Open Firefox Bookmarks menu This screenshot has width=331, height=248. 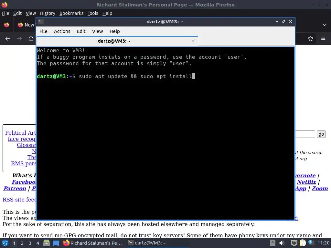click(71, 13)
